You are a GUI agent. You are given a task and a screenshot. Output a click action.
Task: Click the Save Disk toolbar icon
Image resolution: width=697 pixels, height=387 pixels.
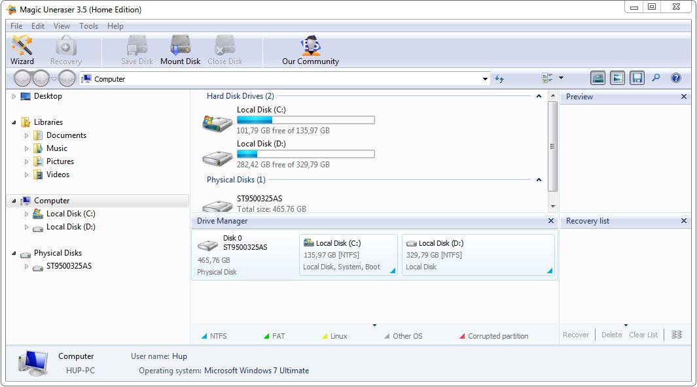[137, 50]
